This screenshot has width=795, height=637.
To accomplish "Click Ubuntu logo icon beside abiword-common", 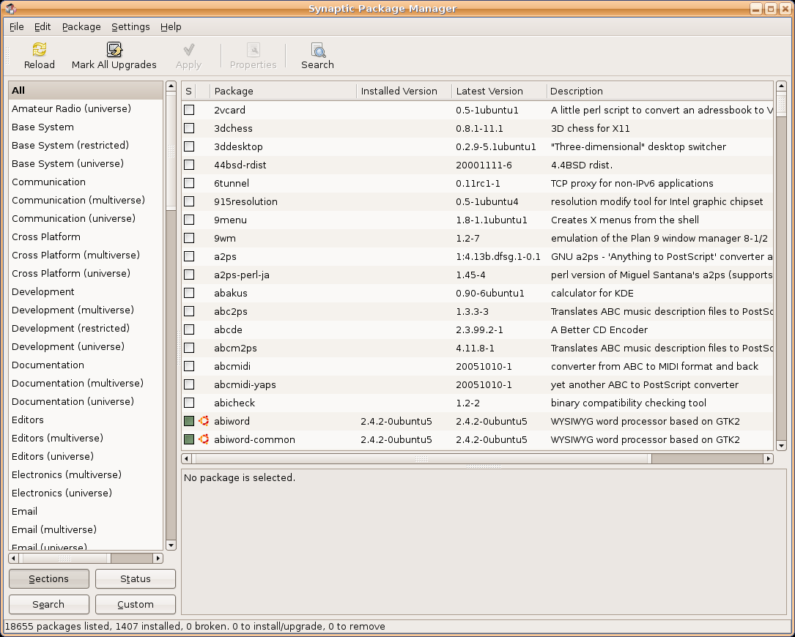I will coord(204,439).
